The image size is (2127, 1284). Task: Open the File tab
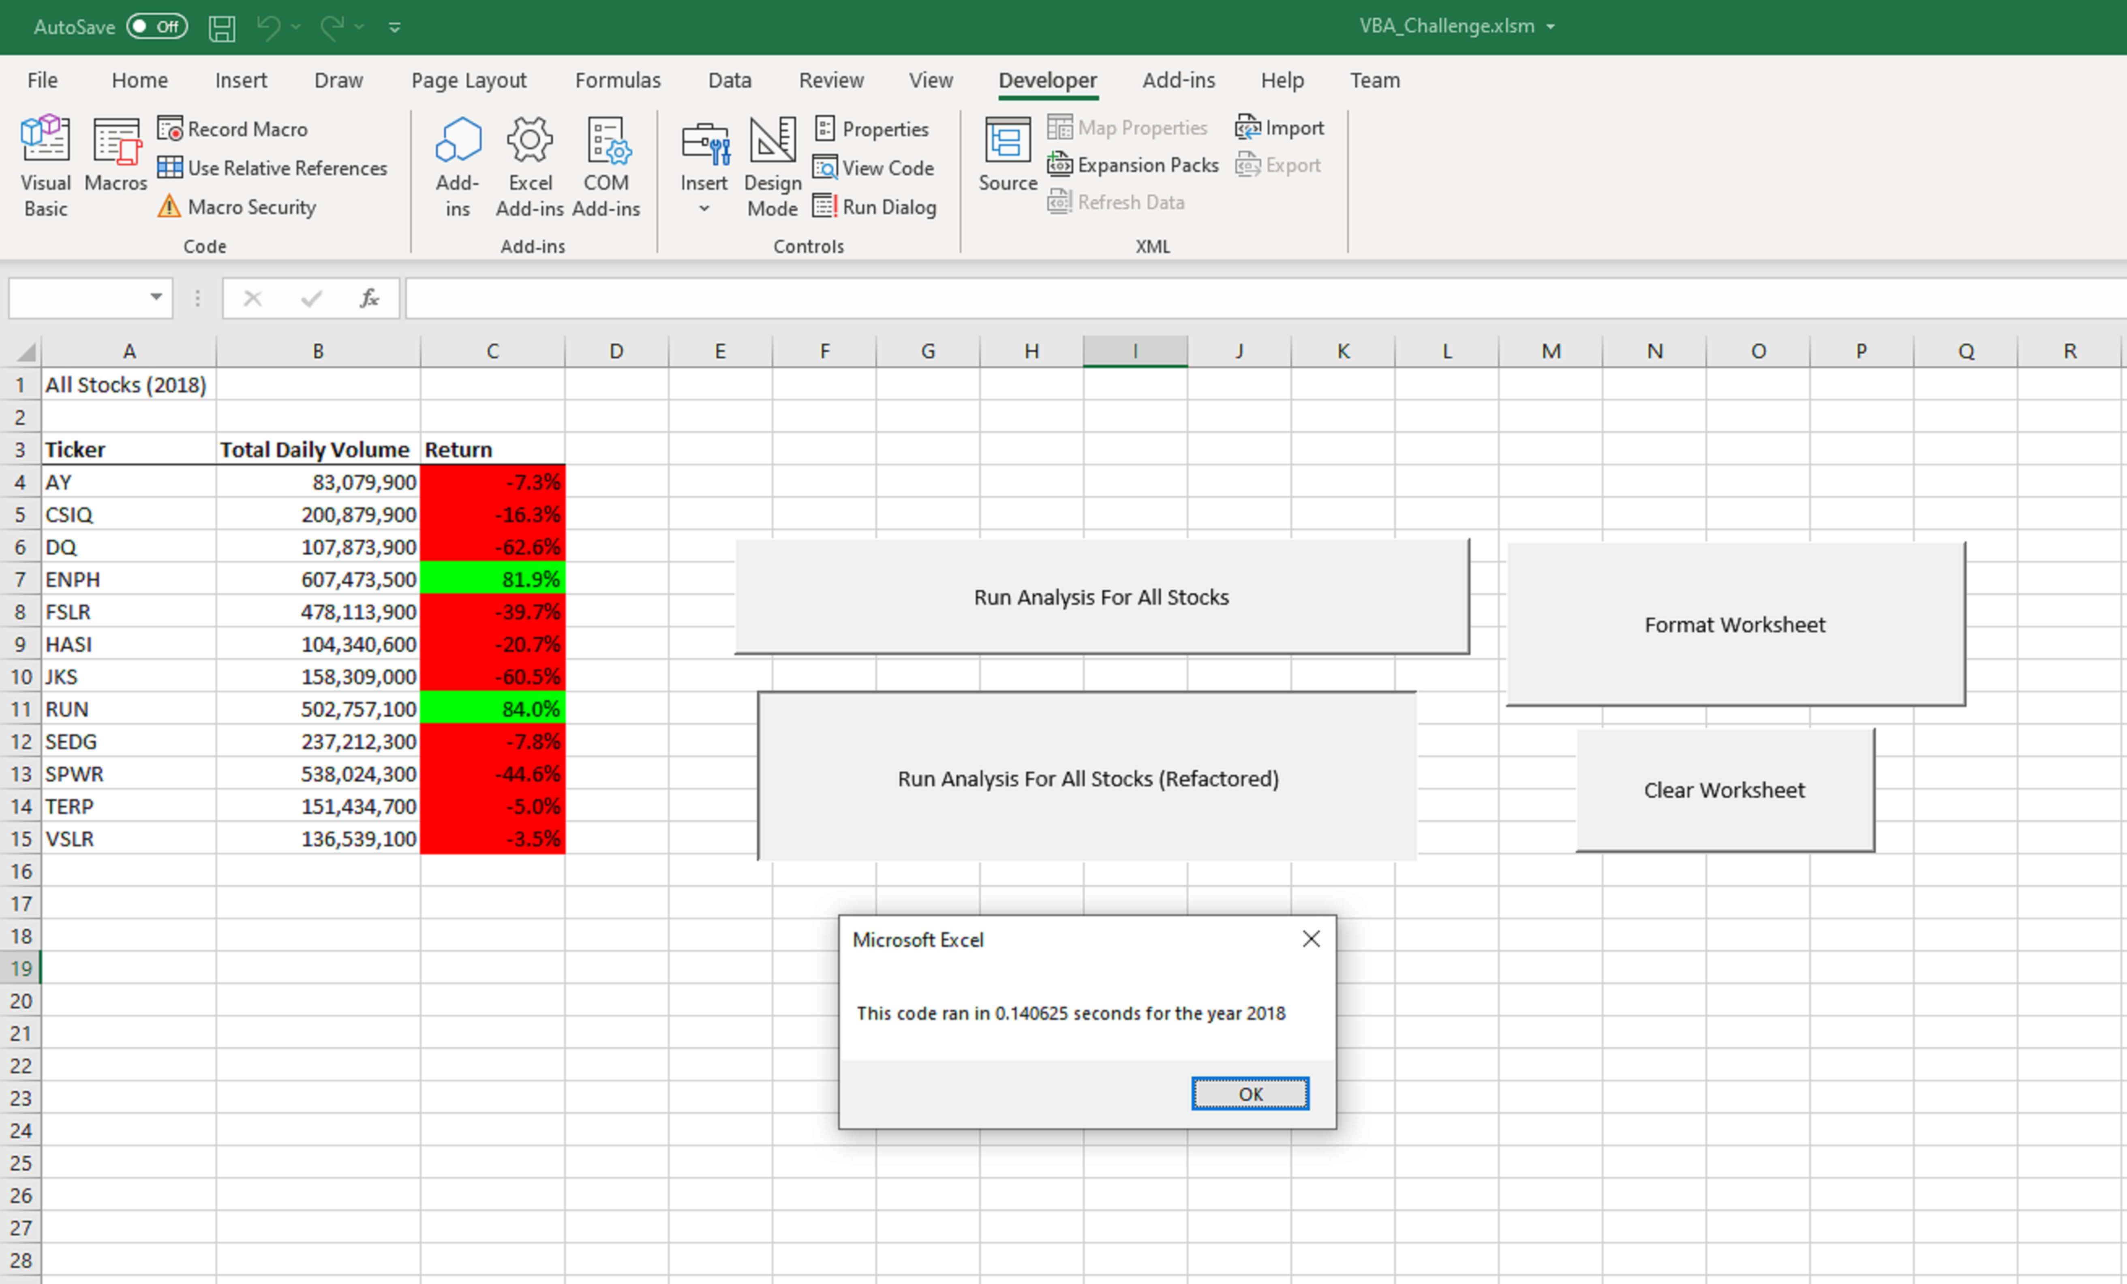click(x=42, y=80)
